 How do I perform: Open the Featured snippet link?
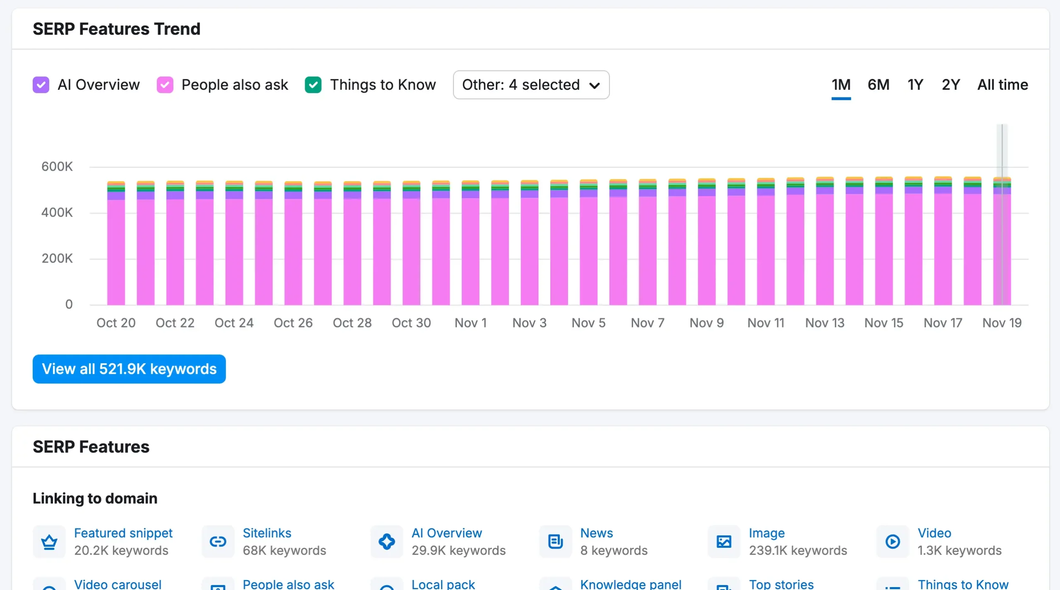click(x=123, y=533)
